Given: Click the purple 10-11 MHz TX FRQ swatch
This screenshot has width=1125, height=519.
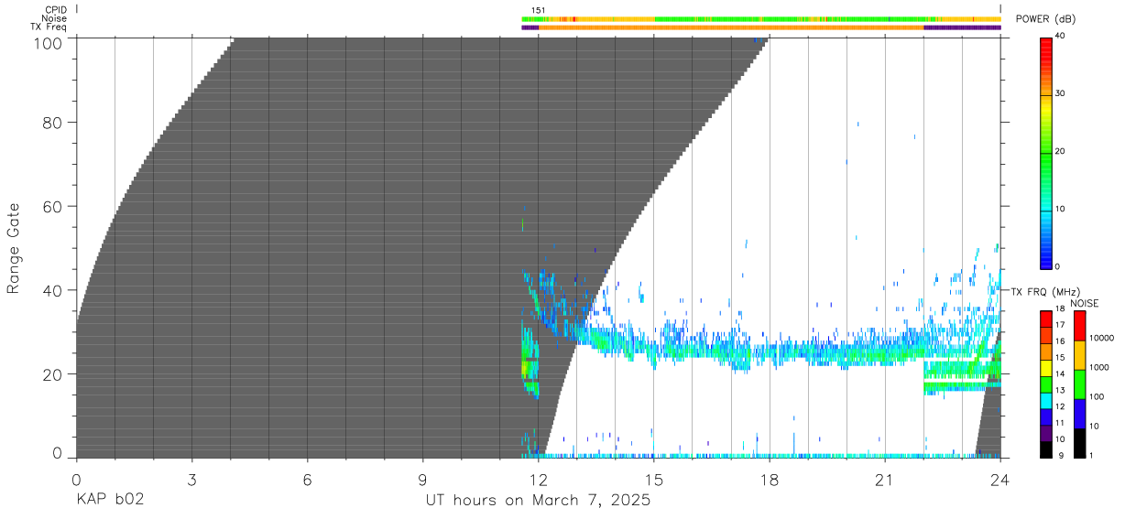Looking at the screenshot, I should [x=1046, y=432].
